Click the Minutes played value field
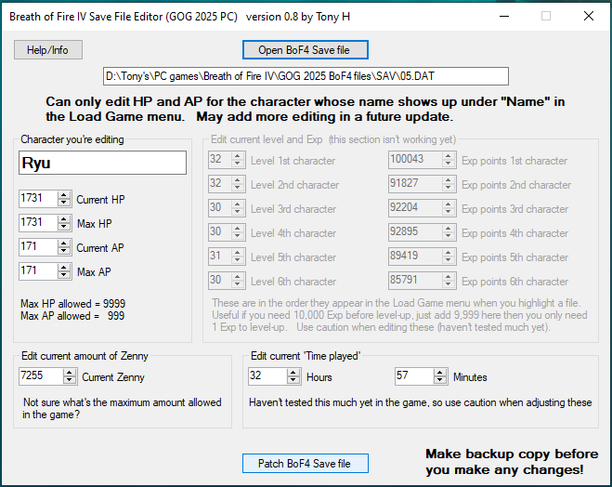This screenshot has width=612, height=487. coord(414,376)
